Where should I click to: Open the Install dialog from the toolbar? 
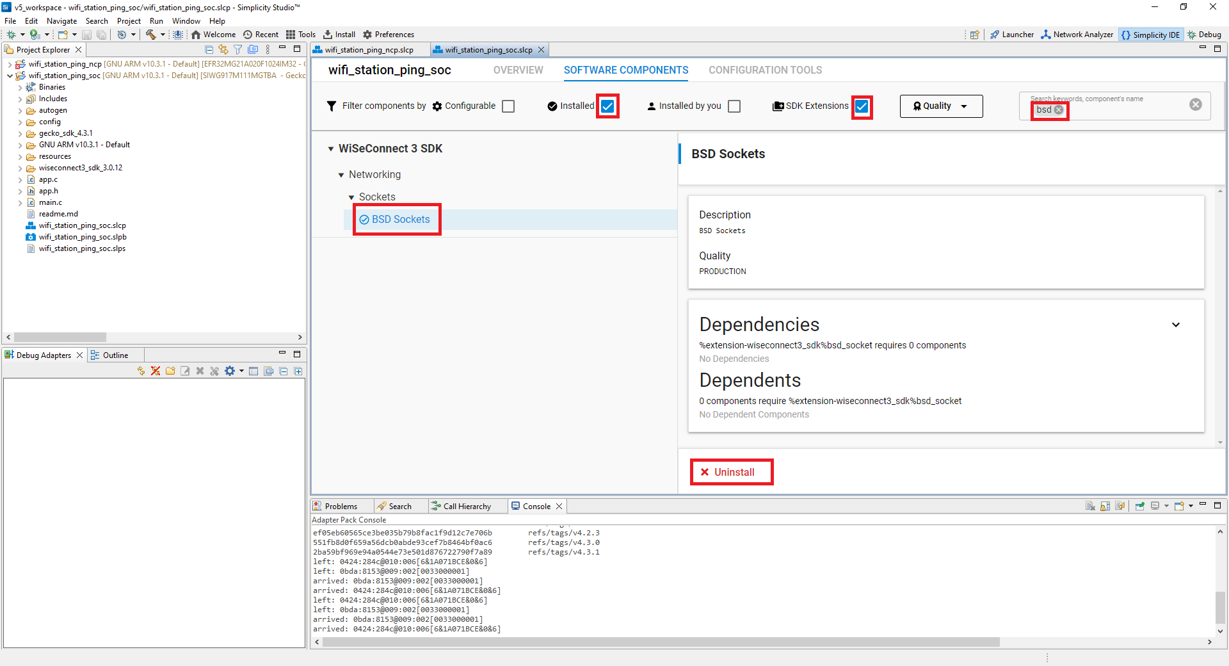339,34
